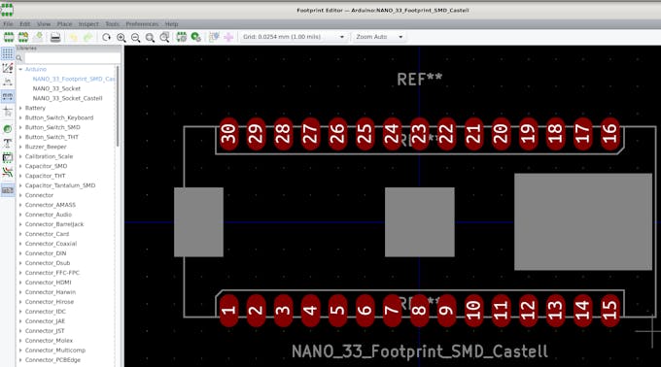The height and width of the screenshot is (367, 661).
Task: Expand the Capacitor_SMD library
Action: click(20, 166)
